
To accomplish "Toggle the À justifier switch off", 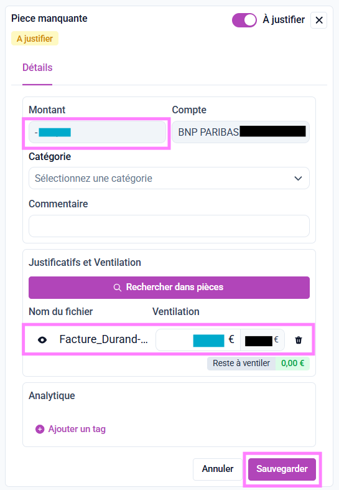I will [x=244, y=21].
